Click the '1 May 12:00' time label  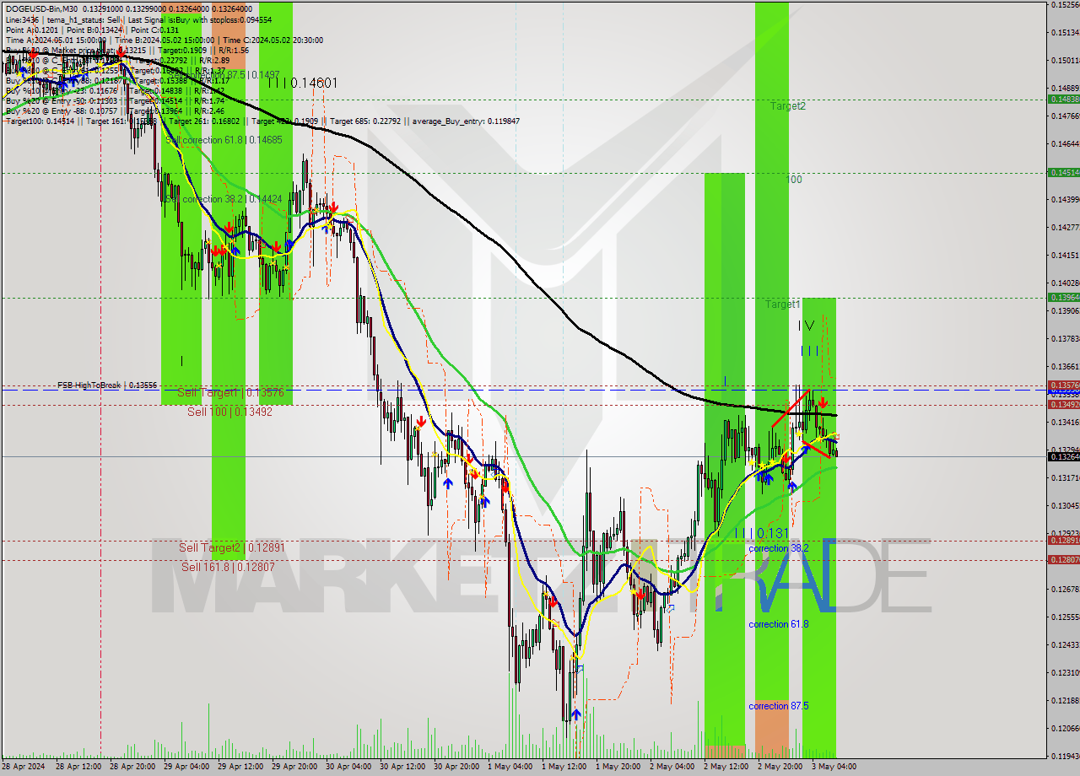point(564,767)
